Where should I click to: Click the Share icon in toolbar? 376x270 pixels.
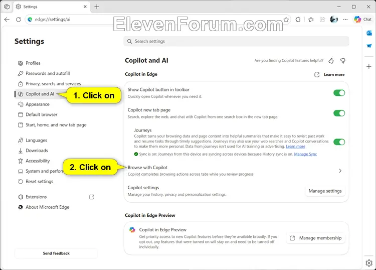tap(322, 20)
